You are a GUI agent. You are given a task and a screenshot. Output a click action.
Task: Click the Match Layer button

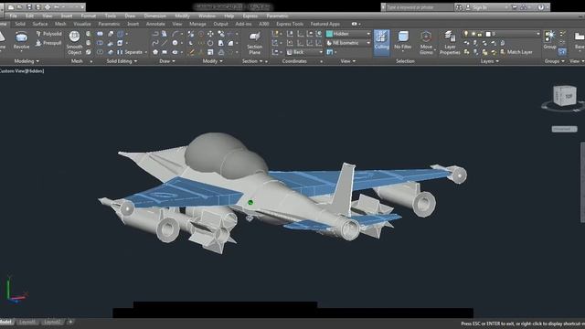[x=516, y=52]
